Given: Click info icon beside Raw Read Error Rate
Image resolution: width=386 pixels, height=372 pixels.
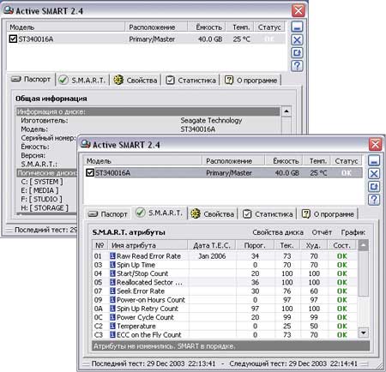Looking at the screenshot, I should pyautogui.click(x=112, y=256).
